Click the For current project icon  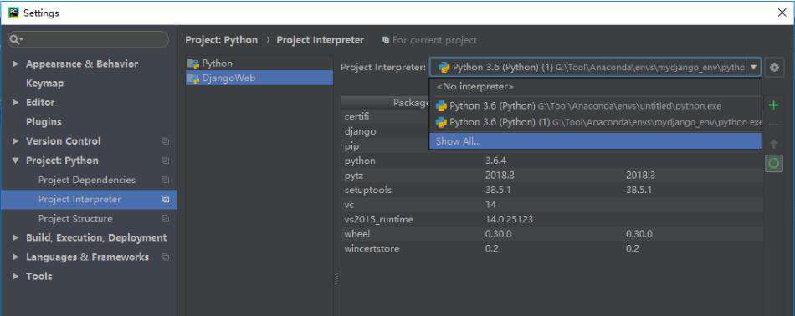[386, 40]
